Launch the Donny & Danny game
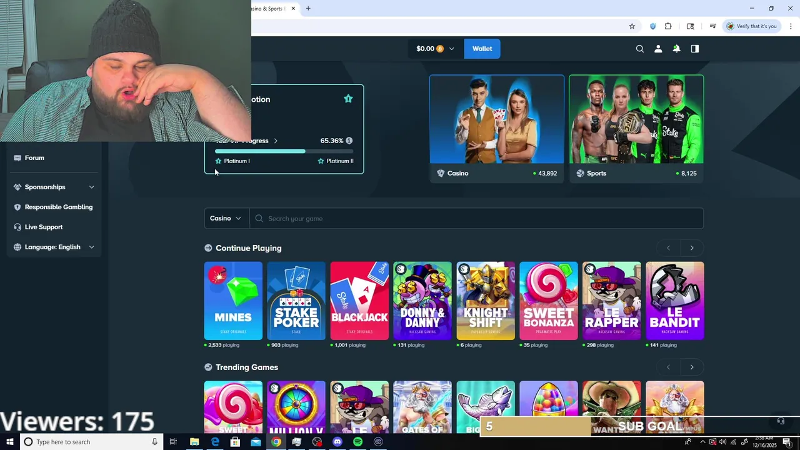 (x=422, y=301)
